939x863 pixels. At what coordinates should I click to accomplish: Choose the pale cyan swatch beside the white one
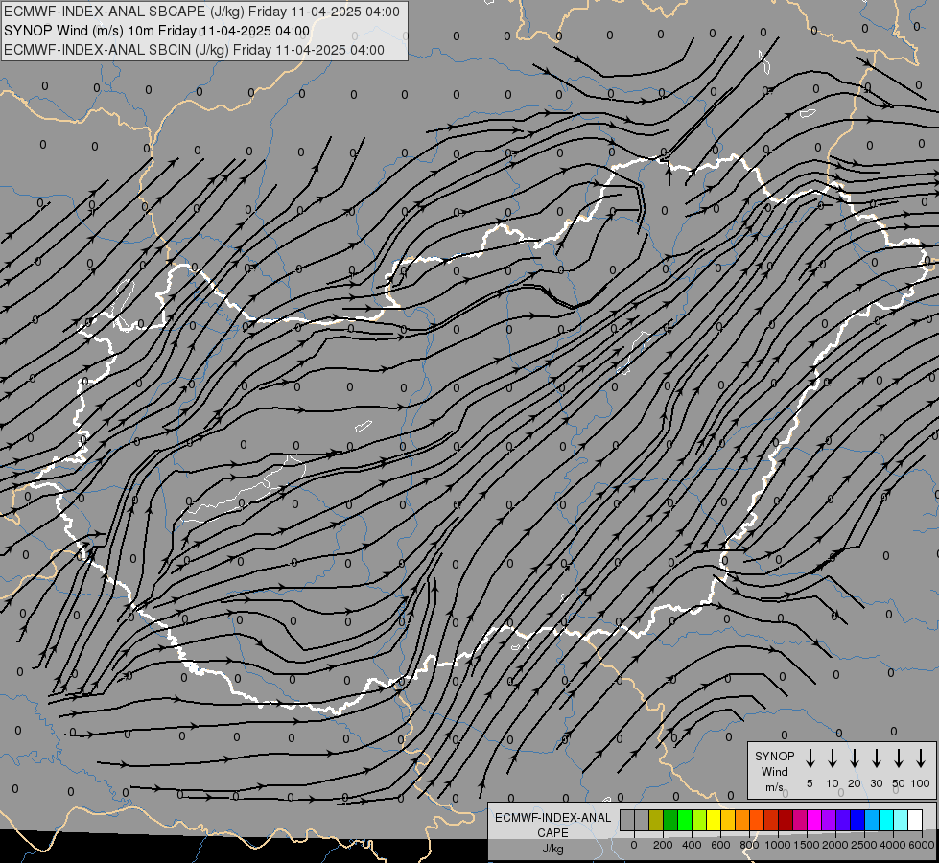click(900, 820)
